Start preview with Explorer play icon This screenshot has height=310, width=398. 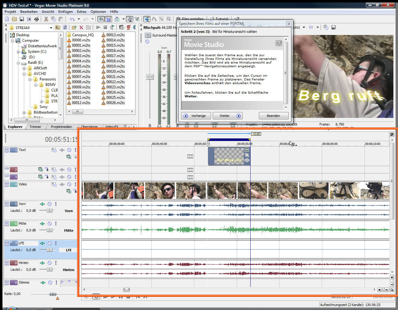[x=98, y=27]
